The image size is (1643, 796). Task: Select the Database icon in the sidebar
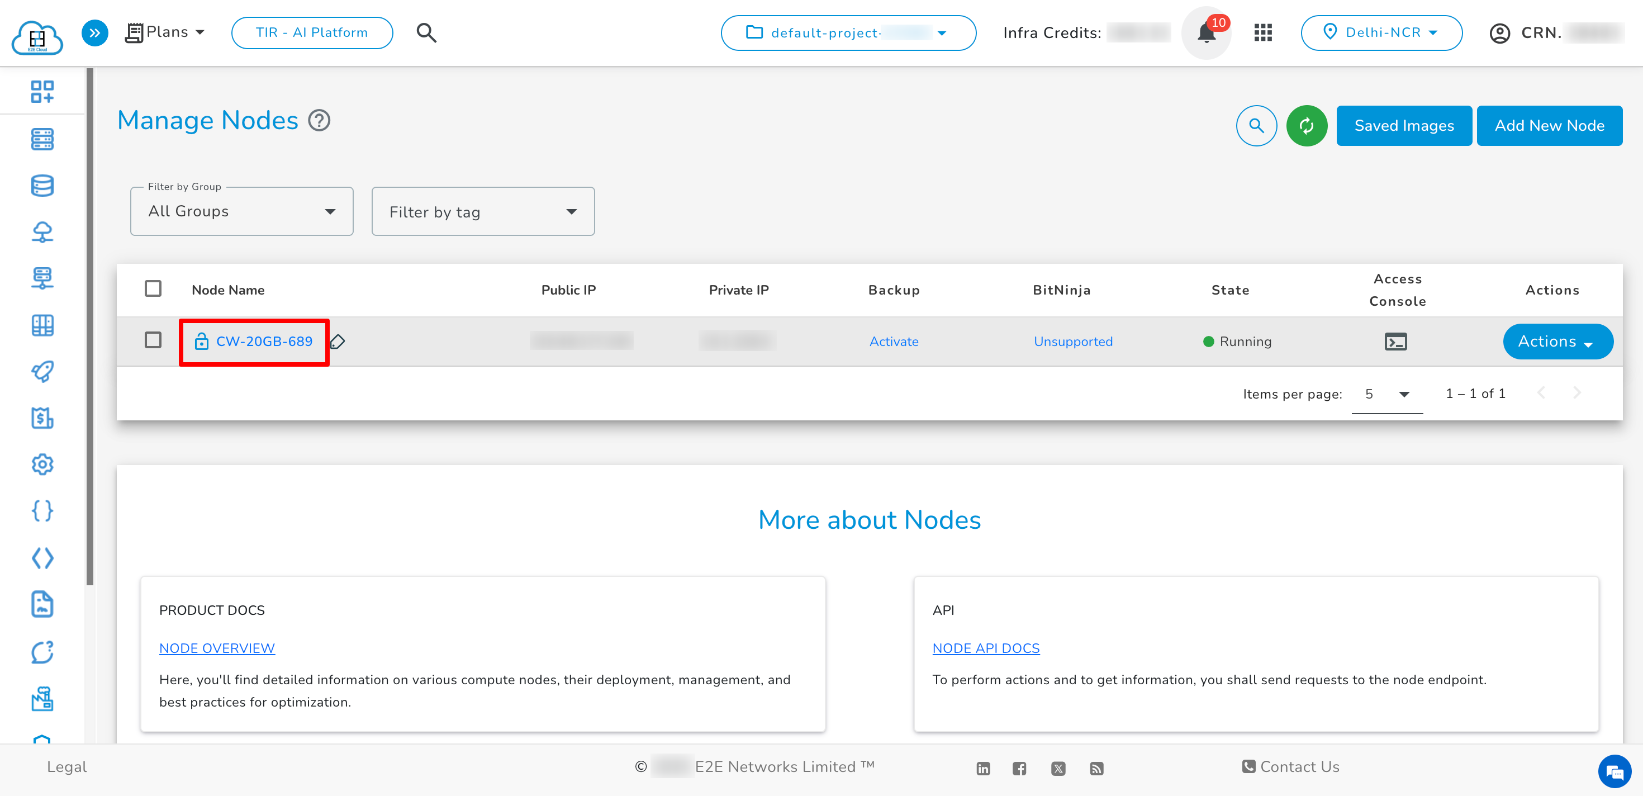click(42, 186)
